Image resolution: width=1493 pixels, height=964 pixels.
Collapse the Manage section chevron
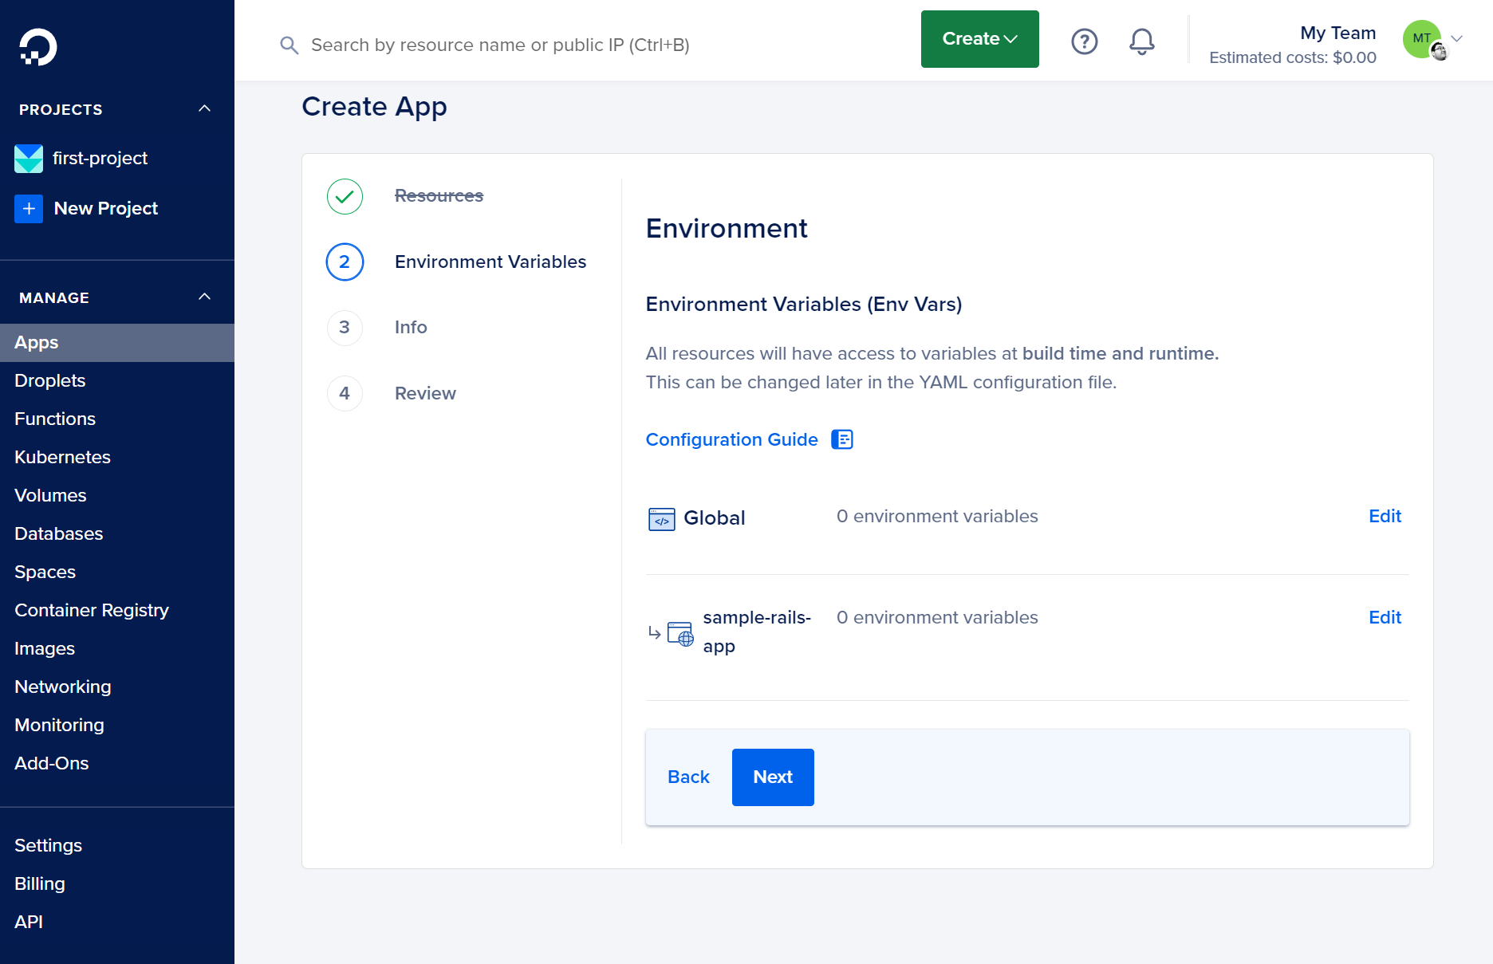204,297
